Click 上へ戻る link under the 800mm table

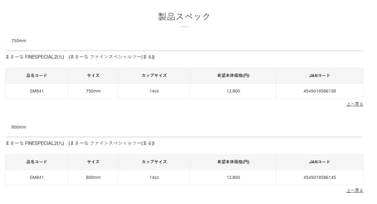(x=355, y=190)
